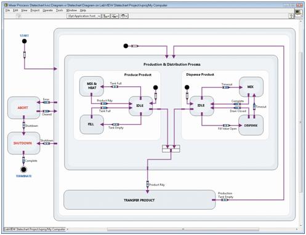The height and width of the screenshot is (235, 306).
Task: Click the TRANSFER PRODUCT state
Action: coord(140,200)
